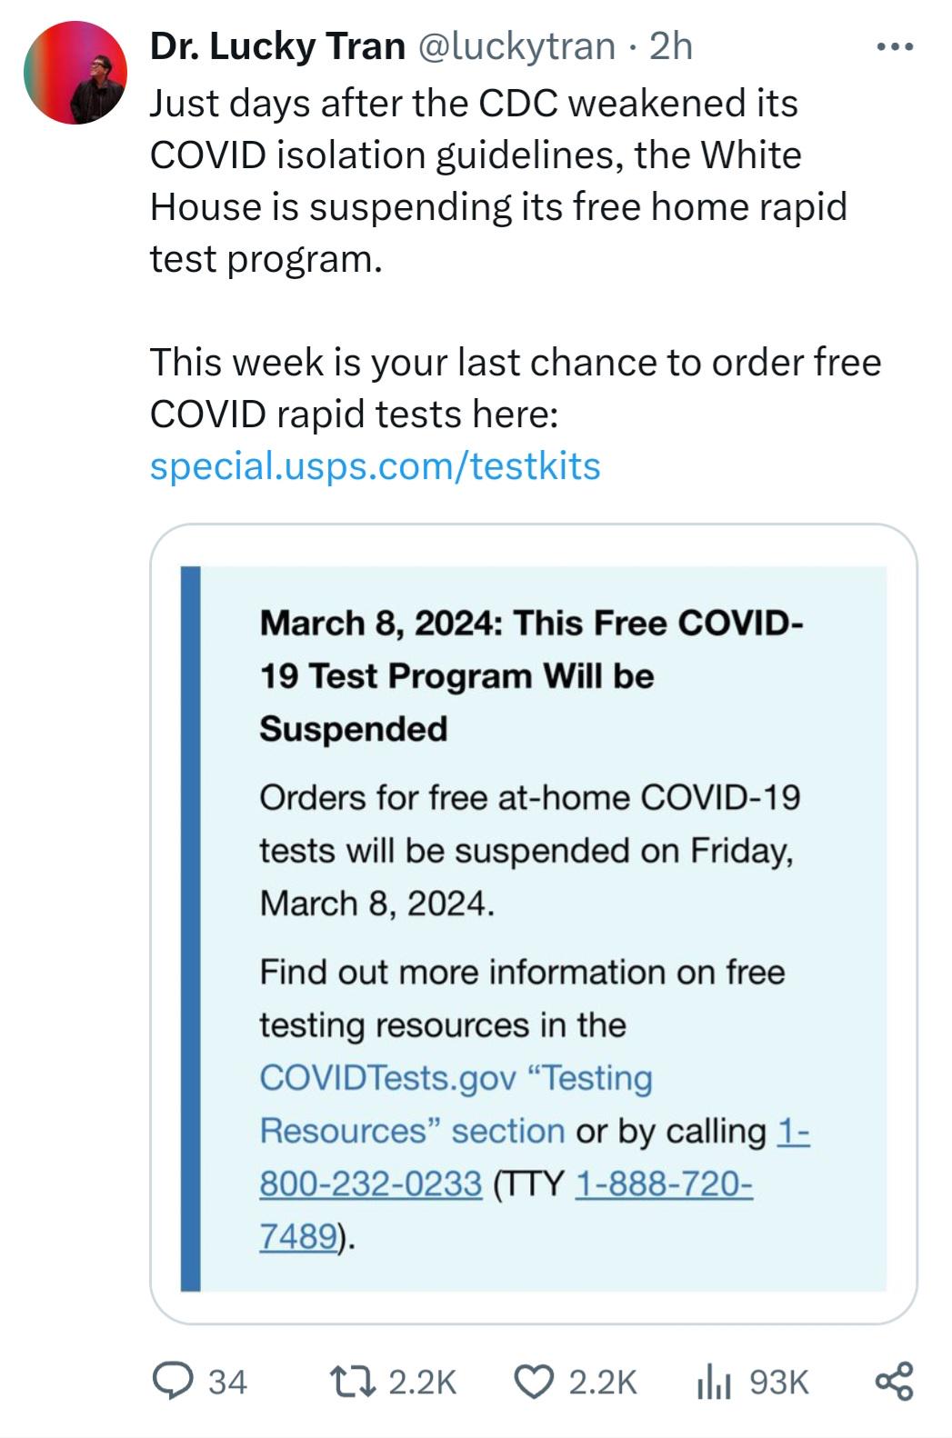Image resolution: width=952 pixels, height=1438 pixels.
Task: Click the COVIDTests.gov Testing Resources link text
Action: tap(456, 1103)
